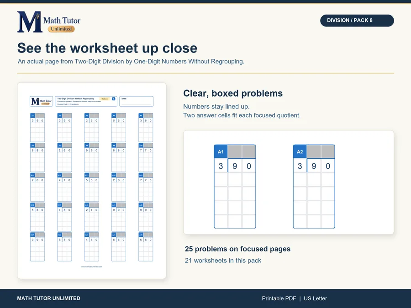Screen dimensions: 411x308
Task: Click the line Numbers stay lined up.
Action: (x=216, y=107)
